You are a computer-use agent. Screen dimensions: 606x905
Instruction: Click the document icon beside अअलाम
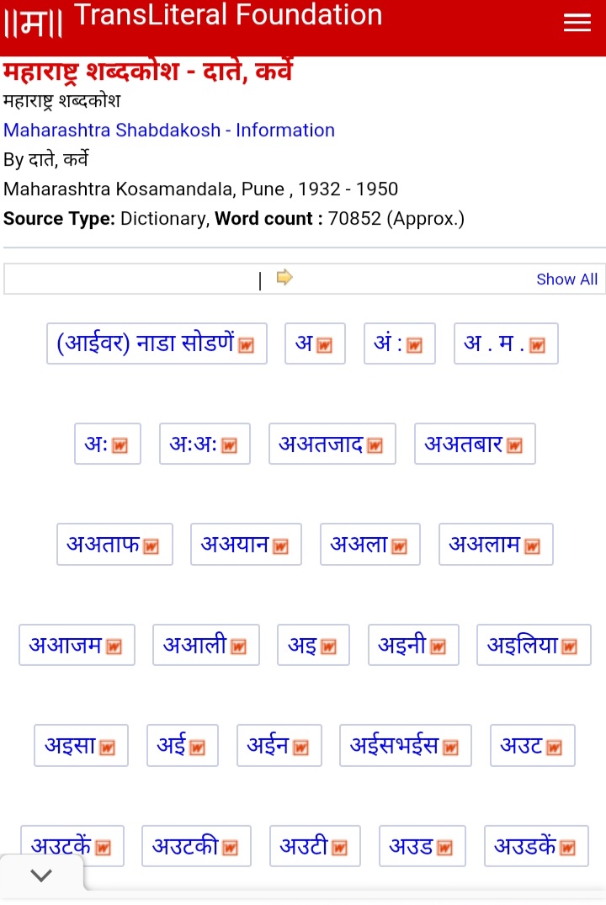[532, 546]
